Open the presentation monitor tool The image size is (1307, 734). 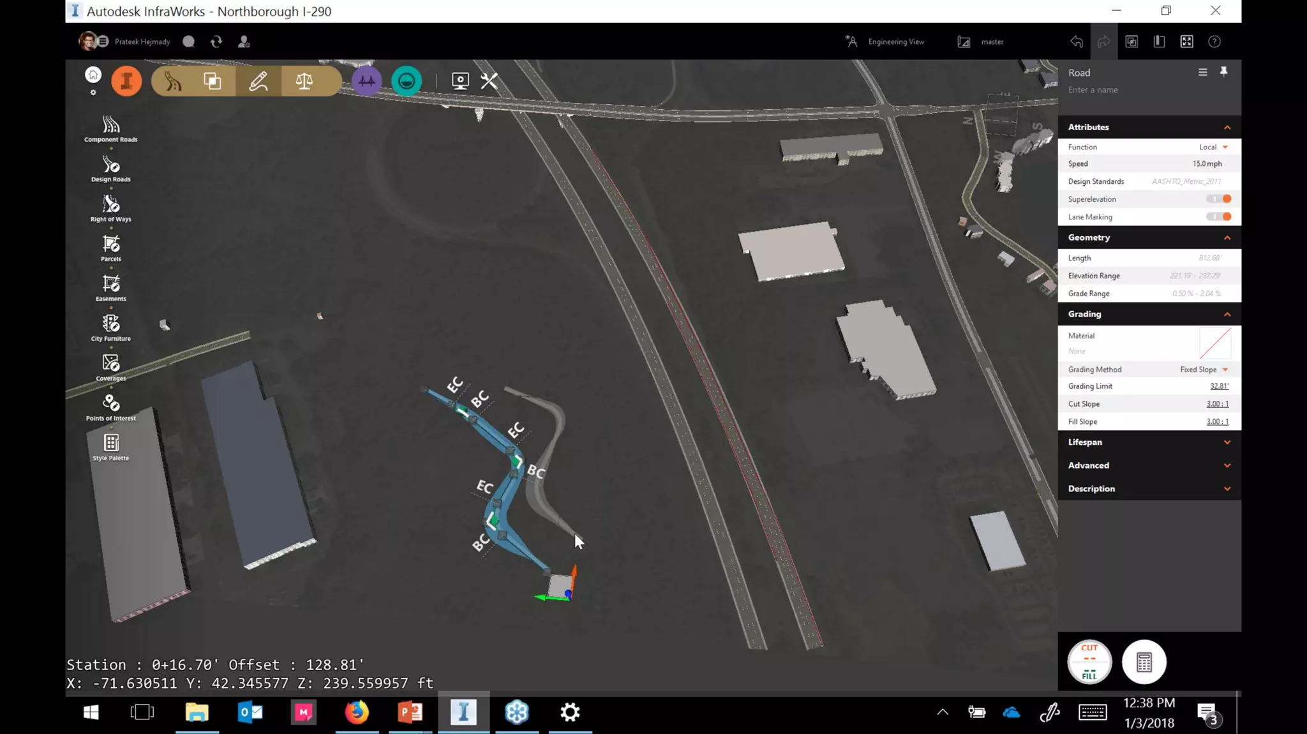coord(460,81)
